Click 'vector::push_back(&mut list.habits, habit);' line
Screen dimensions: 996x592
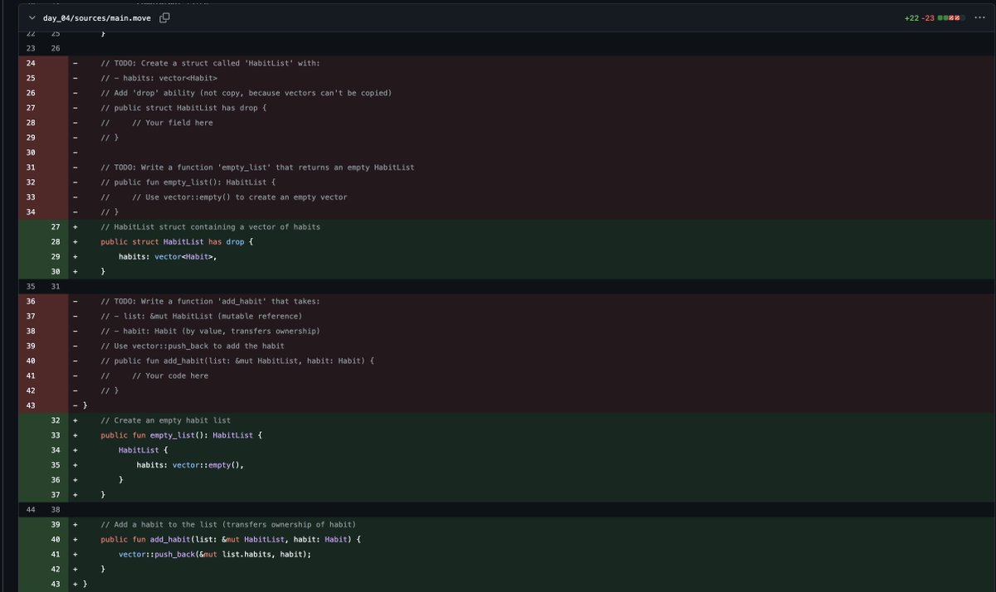coord(215,556)
